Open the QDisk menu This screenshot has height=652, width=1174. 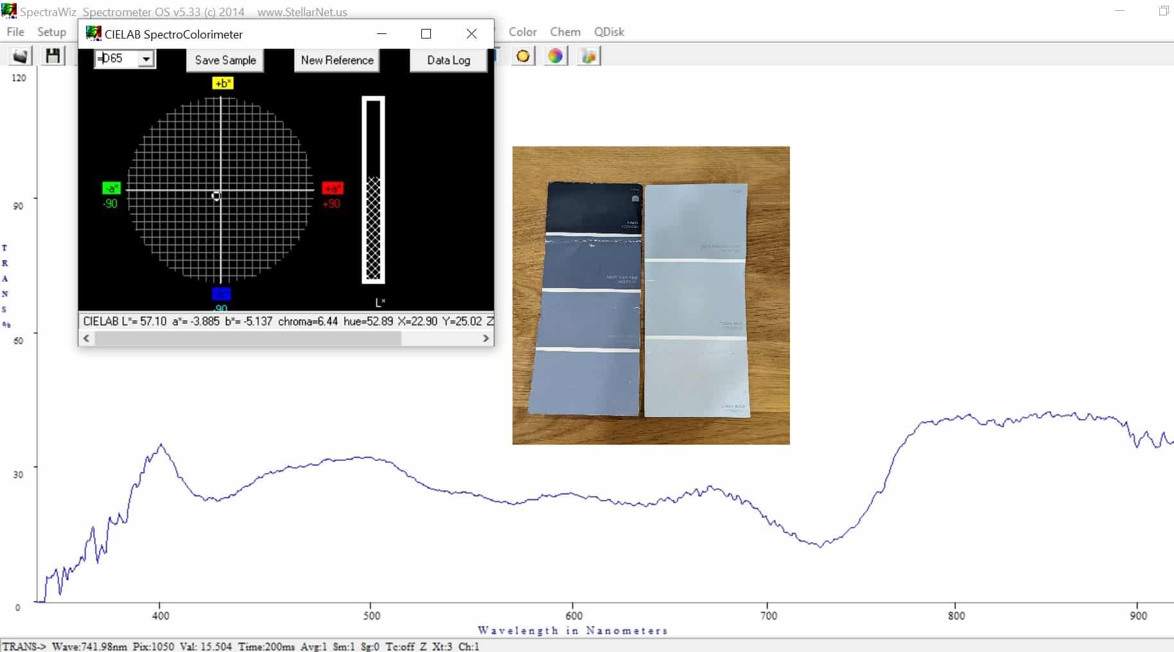(608, 32)
